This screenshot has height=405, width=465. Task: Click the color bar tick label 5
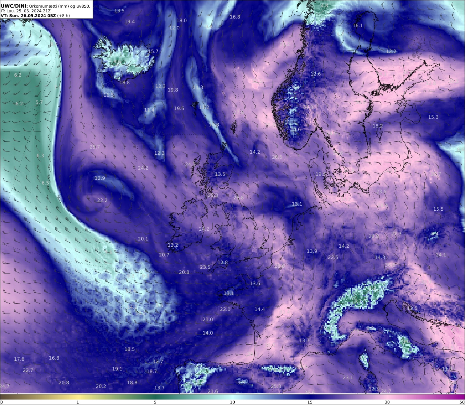(x=155, y=402)
